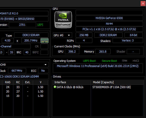The image size is (146, 118).
Task: Click BIOS version 2701 field
Action: click(x=22, y=25)
